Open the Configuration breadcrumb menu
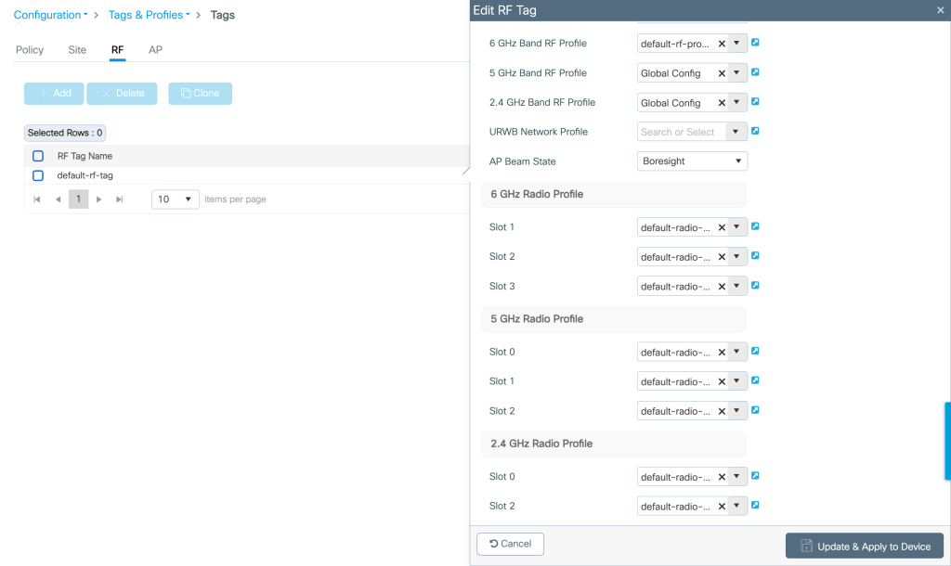 point(50,15)
